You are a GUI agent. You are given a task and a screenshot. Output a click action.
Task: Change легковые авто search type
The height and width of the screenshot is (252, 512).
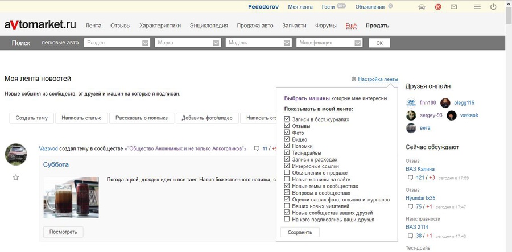[x=60, y=43]
